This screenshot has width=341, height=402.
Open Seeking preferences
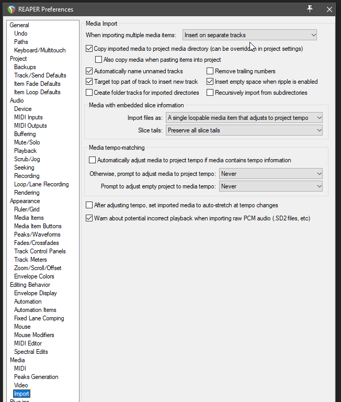click(x=24, y=167)
